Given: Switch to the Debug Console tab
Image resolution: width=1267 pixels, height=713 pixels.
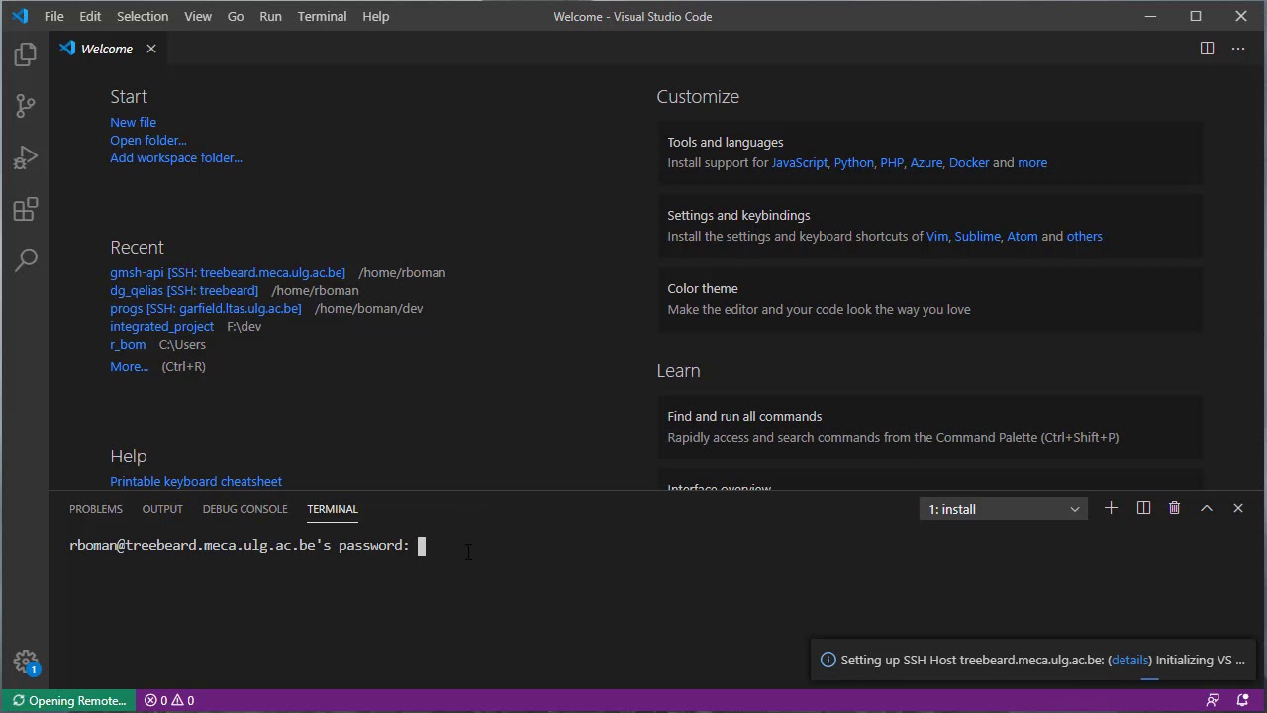Looking at the screenshot, I should [x=244, y=509].
